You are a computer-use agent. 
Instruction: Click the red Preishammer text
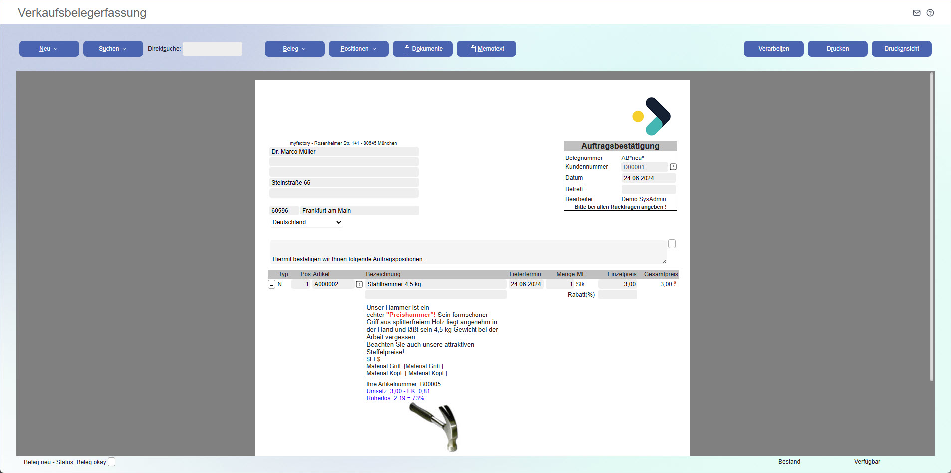click(411, 315)
